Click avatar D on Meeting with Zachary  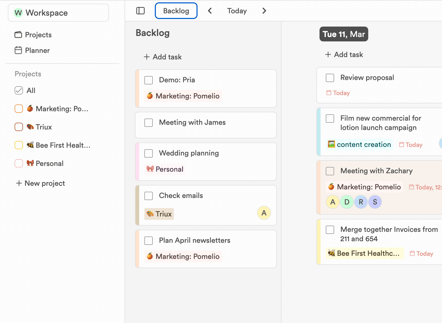pos(347,202)
